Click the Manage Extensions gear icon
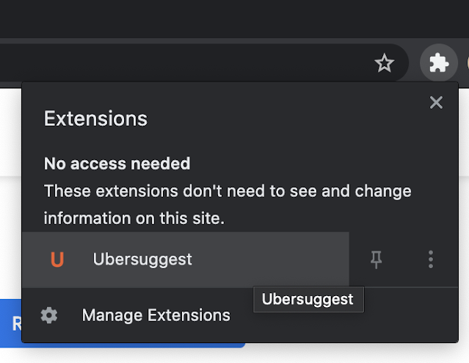This screenshot has width=469, height=363. point(49,315)
